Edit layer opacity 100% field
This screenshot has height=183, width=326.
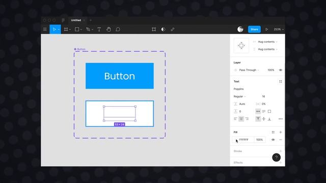270,70
